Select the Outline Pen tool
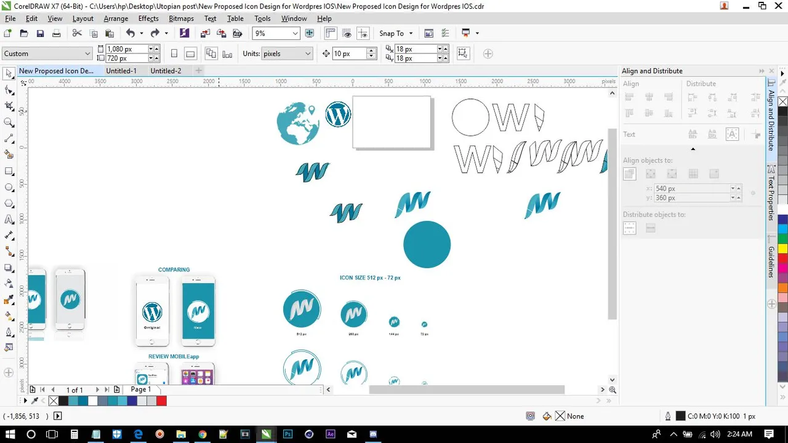 coord(9,332)
